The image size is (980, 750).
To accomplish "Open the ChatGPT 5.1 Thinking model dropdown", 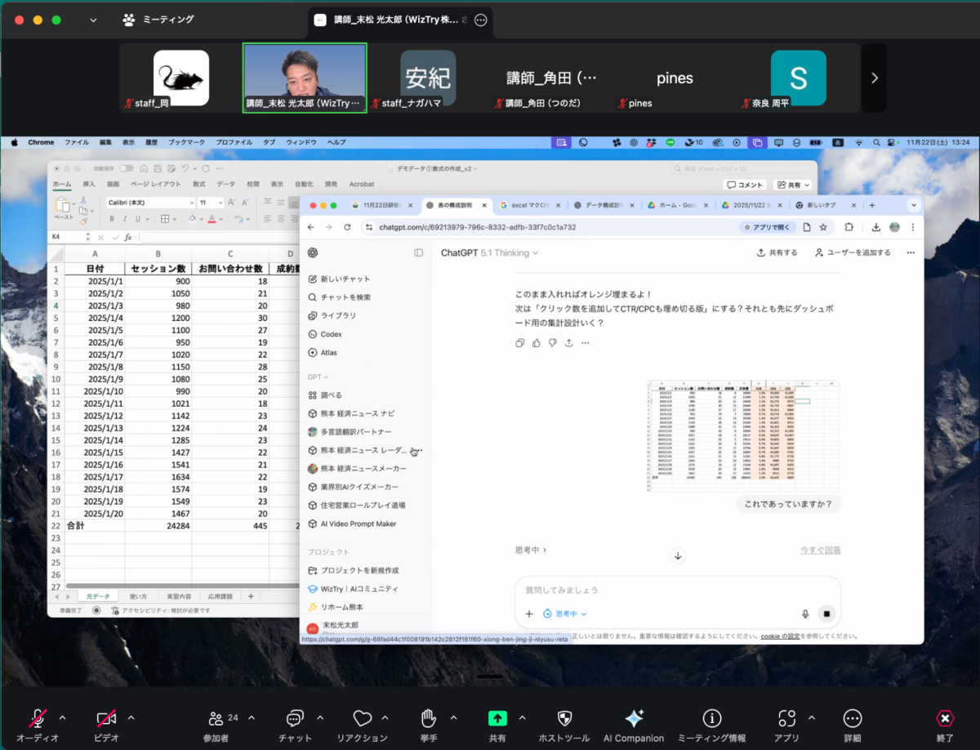I will pyautogui.click(x=490, y=253).
